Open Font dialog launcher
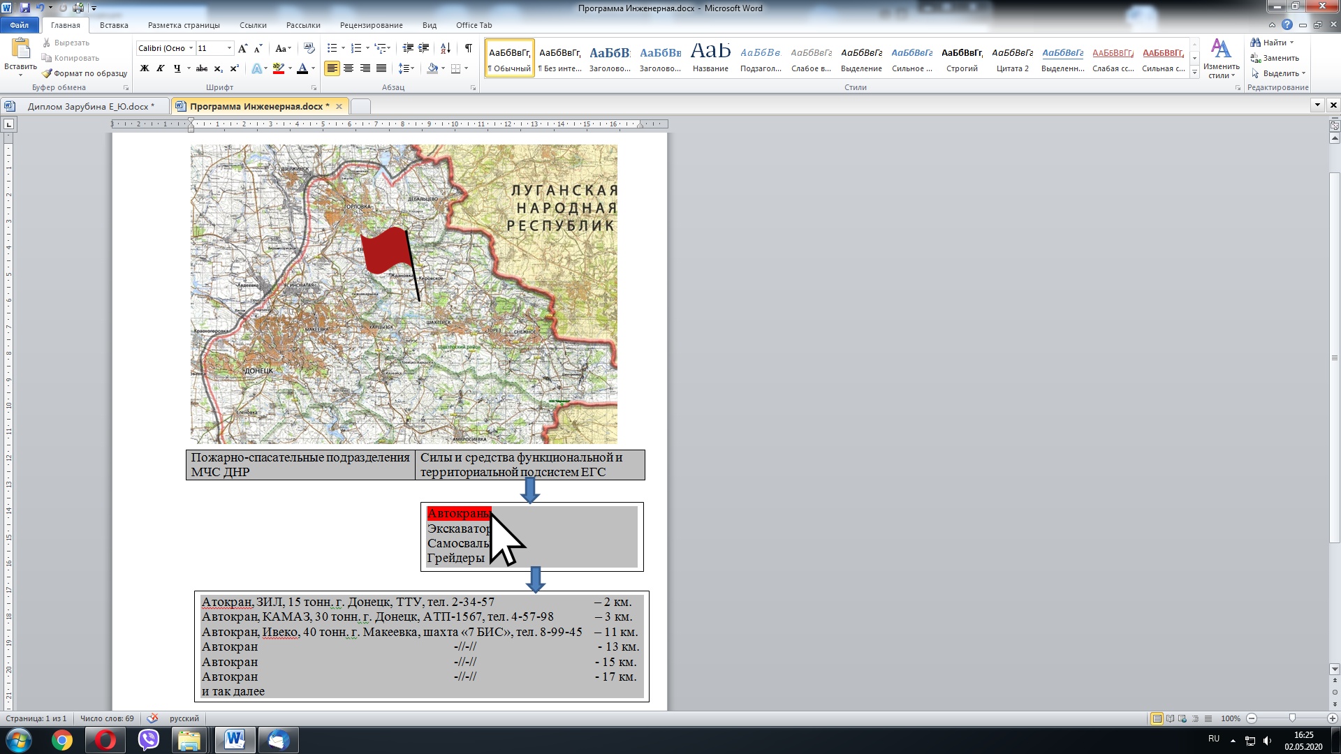Screen dimensions: 1341x754 (314, 88)
